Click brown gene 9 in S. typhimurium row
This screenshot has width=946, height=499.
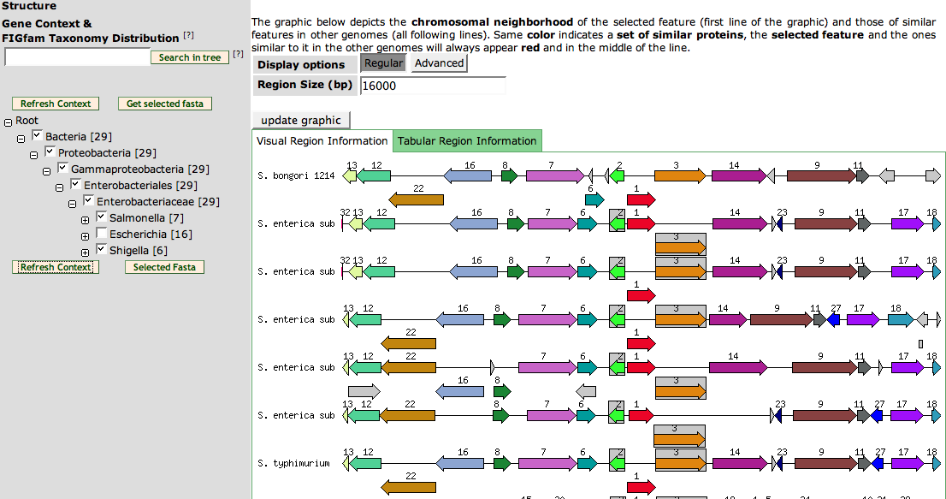[x=826, y=463]
